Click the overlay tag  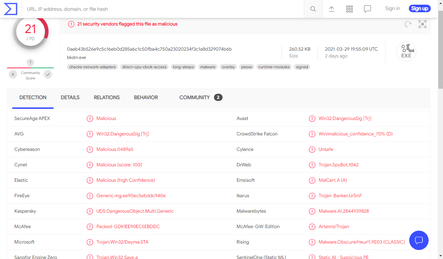coord(228,67)
